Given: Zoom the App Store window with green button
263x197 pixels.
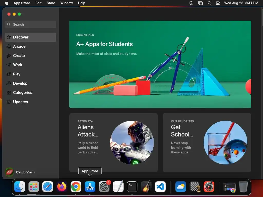Looking at the screenshot, I should click(19, 14).
